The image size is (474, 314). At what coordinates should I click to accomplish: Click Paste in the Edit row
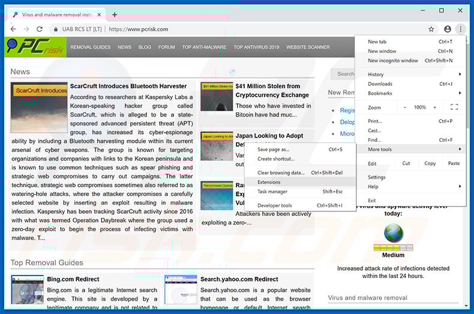coord(454,163)
